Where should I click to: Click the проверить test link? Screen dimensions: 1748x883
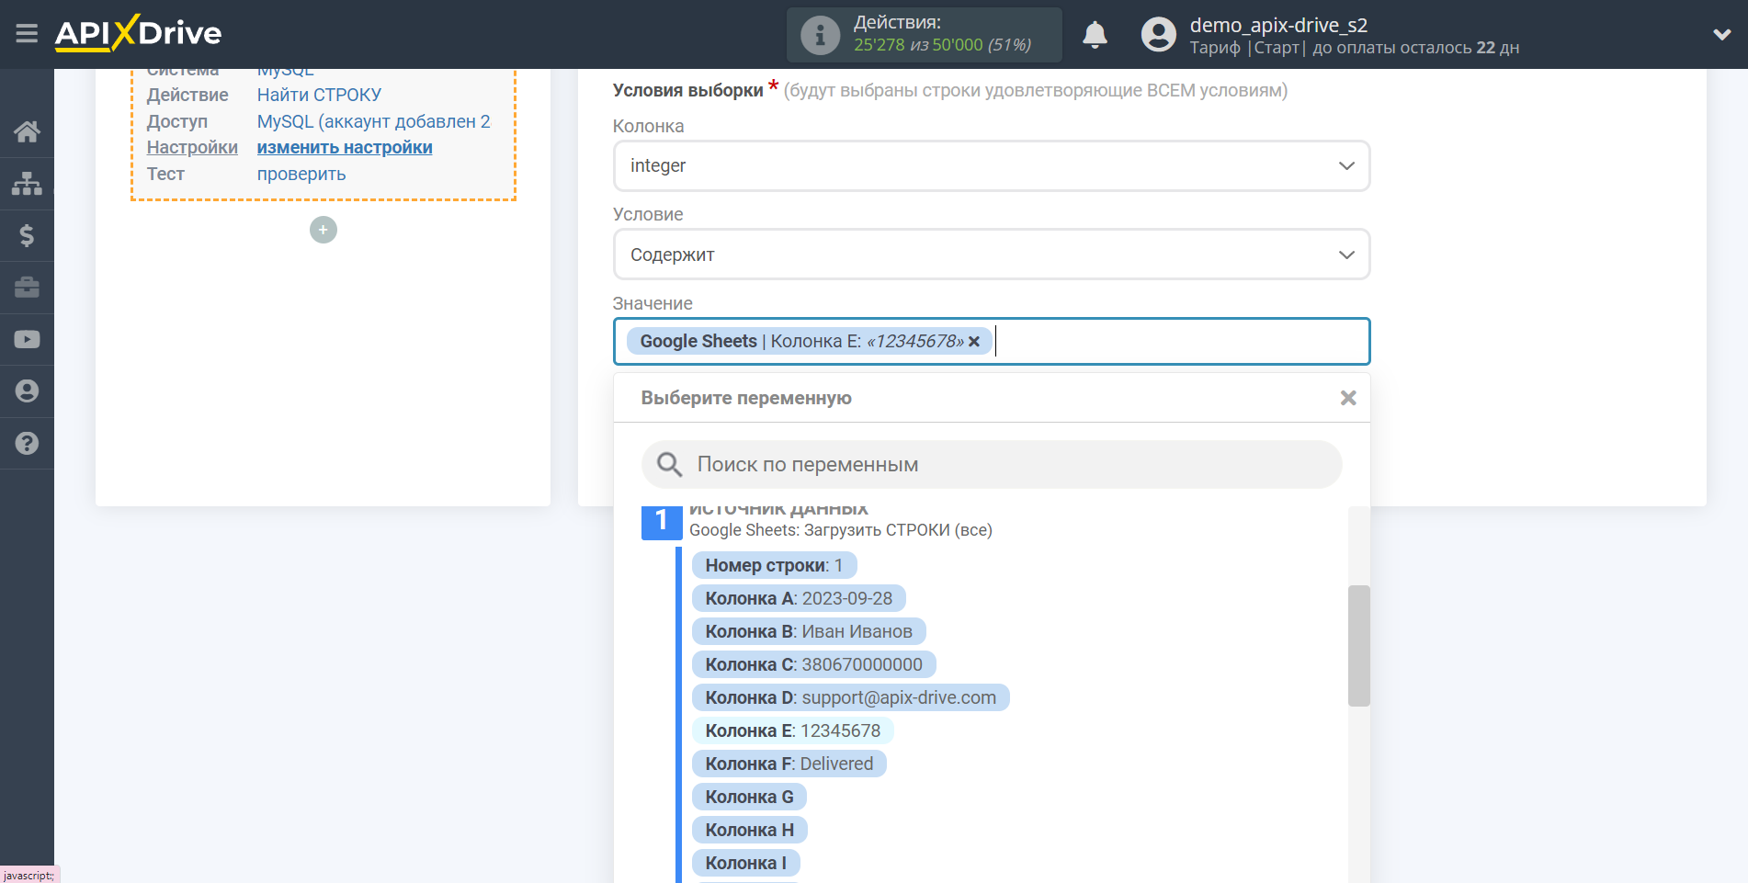click(301, 175)
